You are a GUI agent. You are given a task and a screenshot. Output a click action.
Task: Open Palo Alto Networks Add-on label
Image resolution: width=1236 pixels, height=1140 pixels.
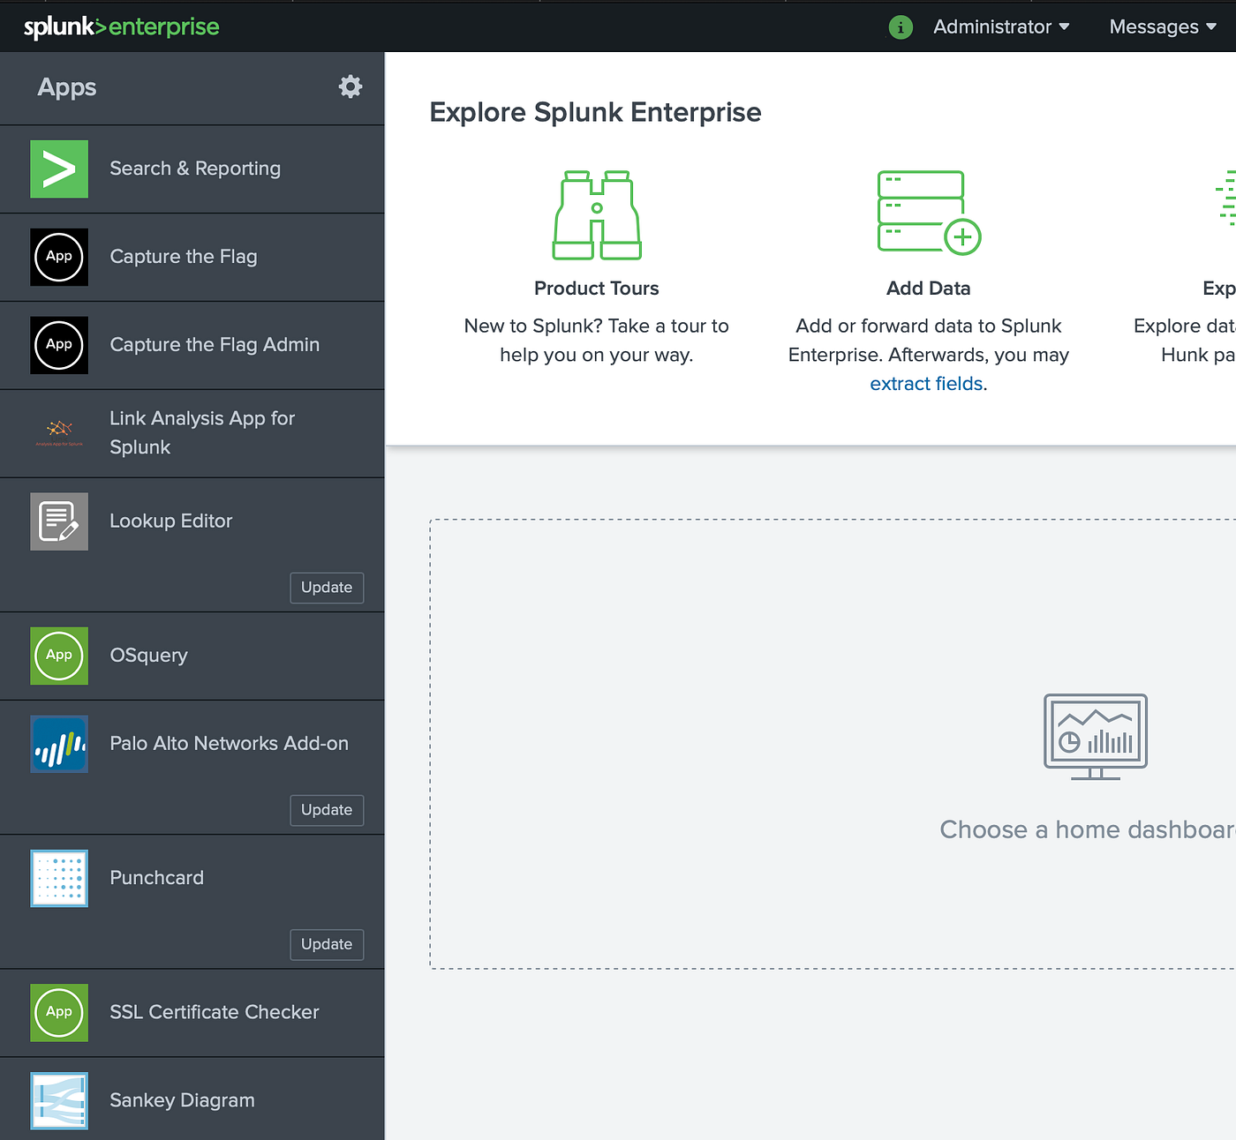coord(230,744)
